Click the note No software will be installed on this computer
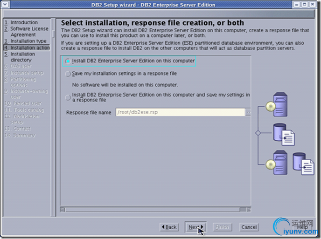Viewport: 321px width, 239px height. tap(125, 85)
